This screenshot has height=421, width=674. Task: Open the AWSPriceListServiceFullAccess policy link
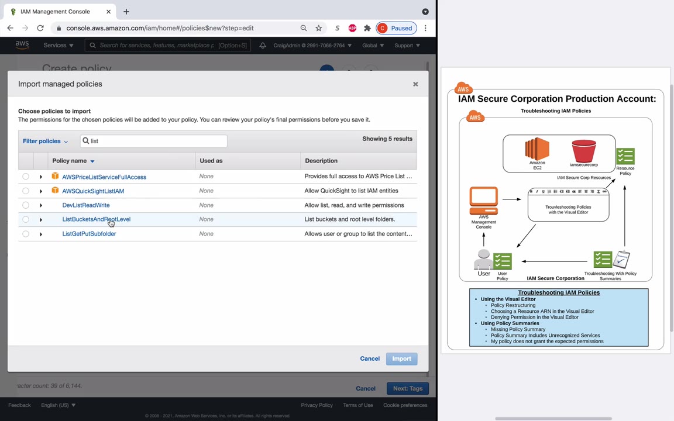tap(104, 177)
